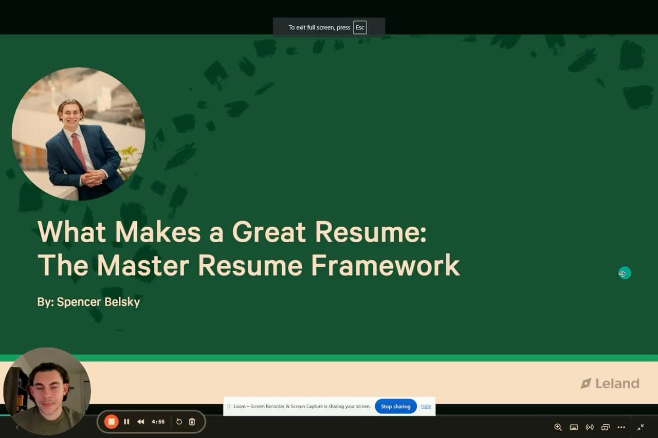Toggle the live broadcast icon

click(590, 427)
